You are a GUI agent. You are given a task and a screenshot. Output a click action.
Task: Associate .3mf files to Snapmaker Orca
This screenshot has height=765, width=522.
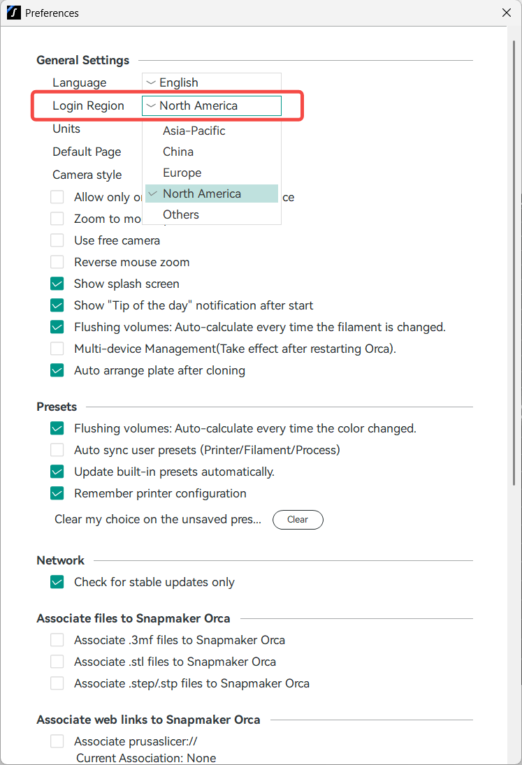57,640
